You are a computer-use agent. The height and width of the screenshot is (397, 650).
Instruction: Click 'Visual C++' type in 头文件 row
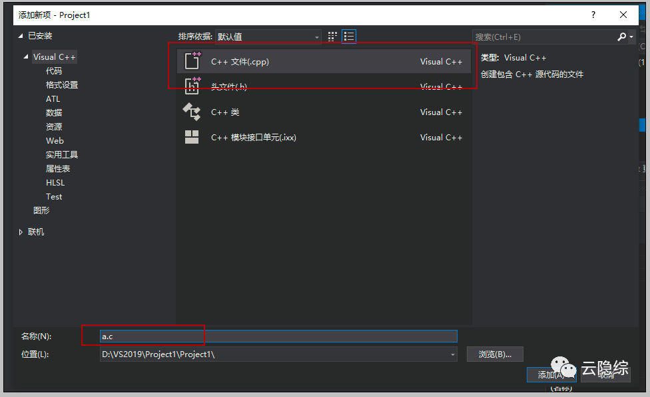point(441,86)
